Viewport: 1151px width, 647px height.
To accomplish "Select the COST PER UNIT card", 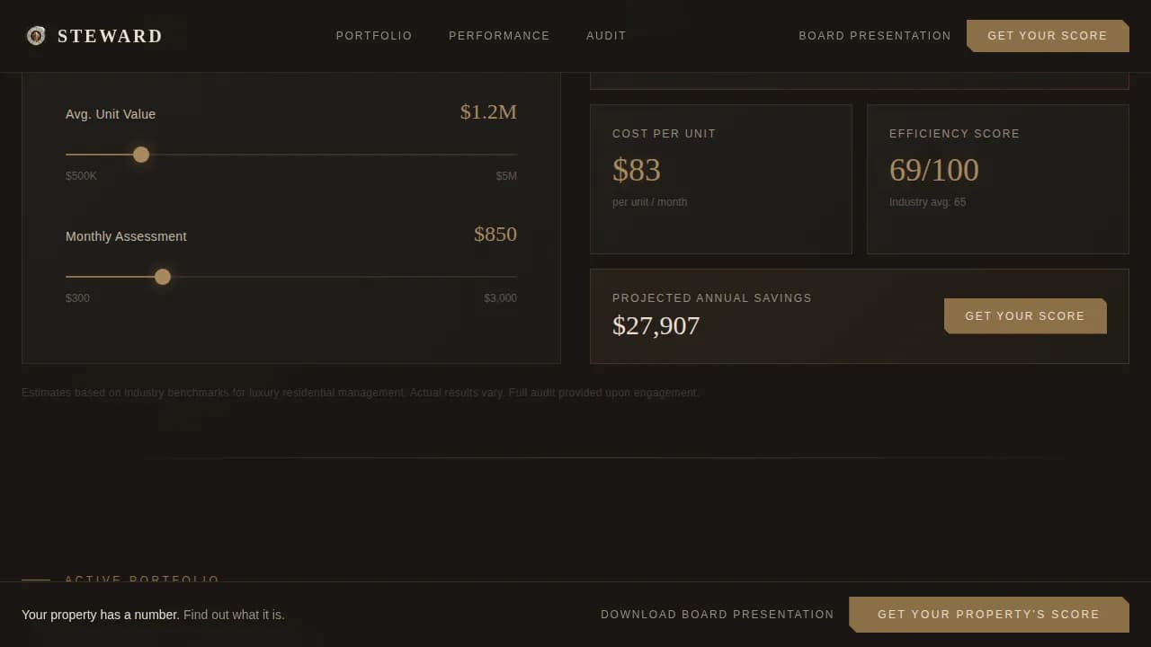I will coord(720,179).
